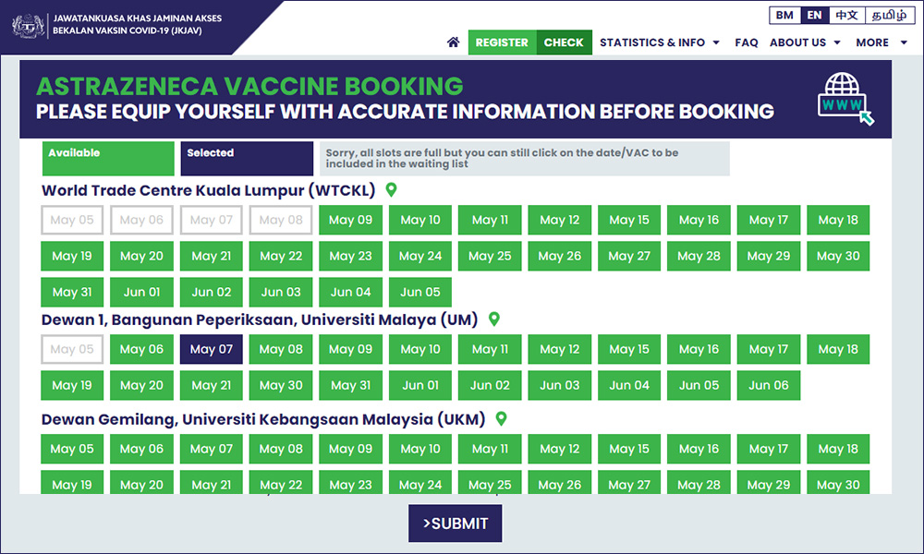Click the green Available legend swatch
The width and height of the screenshot is (924, 554).
108,159
